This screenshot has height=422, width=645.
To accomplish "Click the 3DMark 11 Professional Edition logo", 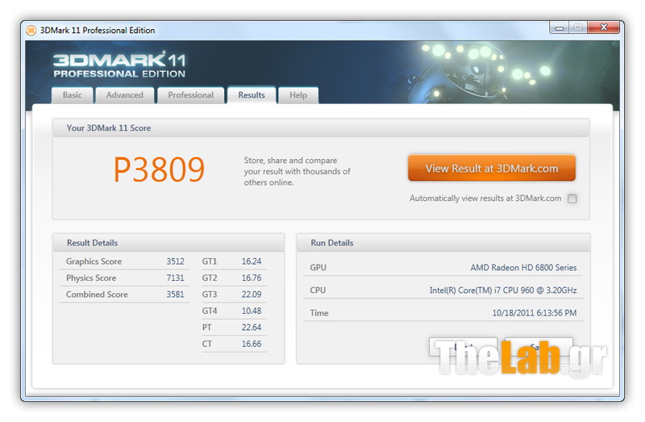I will 119,65.
